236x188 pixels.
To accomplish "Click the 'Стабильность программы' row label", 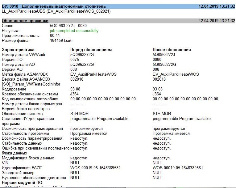I will tap(25, 134).
